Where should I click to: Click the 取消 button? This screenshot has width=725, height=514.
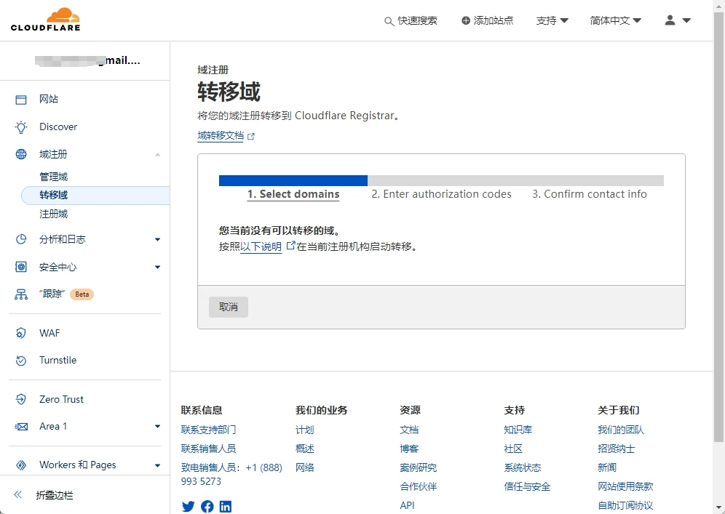point(229,307)
